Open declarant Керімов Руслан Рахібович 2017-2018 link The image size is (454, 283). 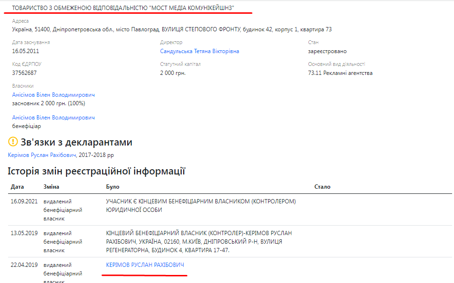coord(42,155)
